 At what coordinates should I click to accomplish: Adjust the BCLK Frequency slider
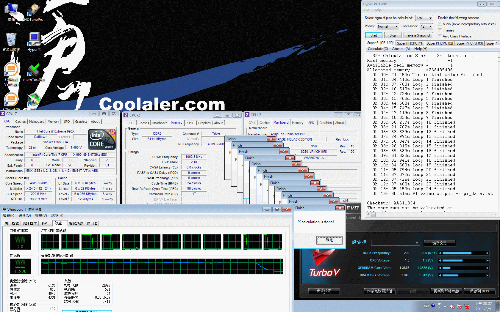(464, 253)
